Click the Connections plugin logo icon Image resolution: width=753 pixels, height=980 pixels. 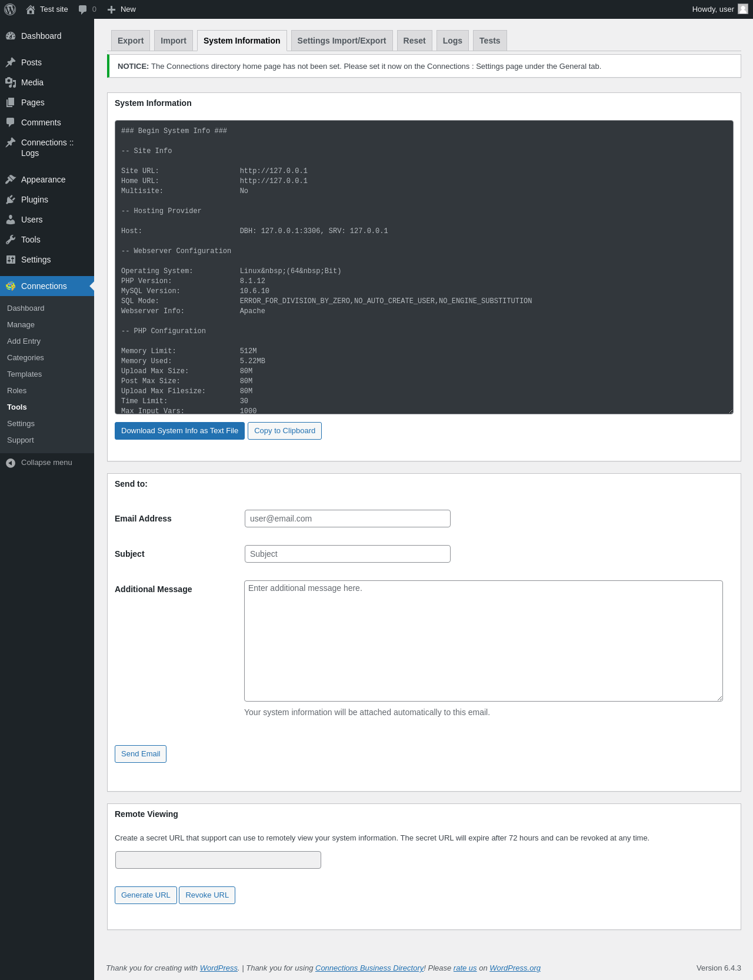(11, 286)
